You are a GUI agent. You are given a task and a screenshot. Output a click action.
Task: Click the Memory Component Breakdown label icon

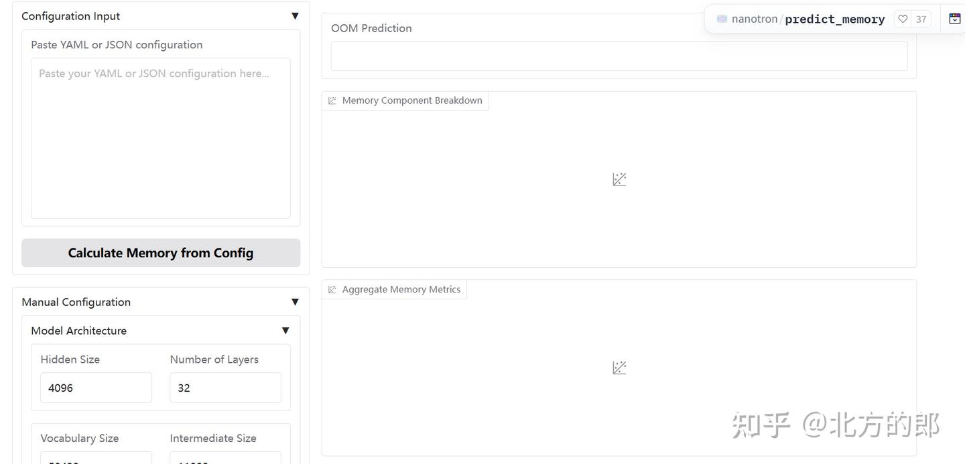coord(332,100)
